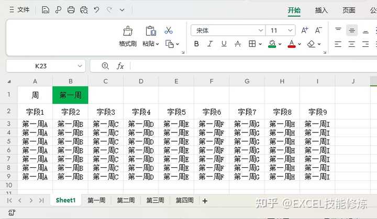Select cell 字段5 in row 2
Viewport: 377px width, 219px height.
click(x=176, y=112)
